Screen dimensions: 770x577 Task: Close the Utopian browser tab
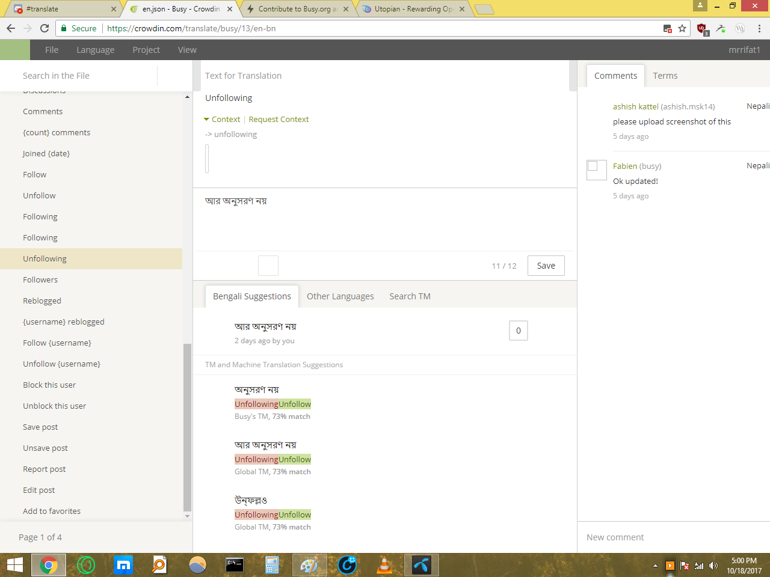pyautogui.click(x=462, y=9)
